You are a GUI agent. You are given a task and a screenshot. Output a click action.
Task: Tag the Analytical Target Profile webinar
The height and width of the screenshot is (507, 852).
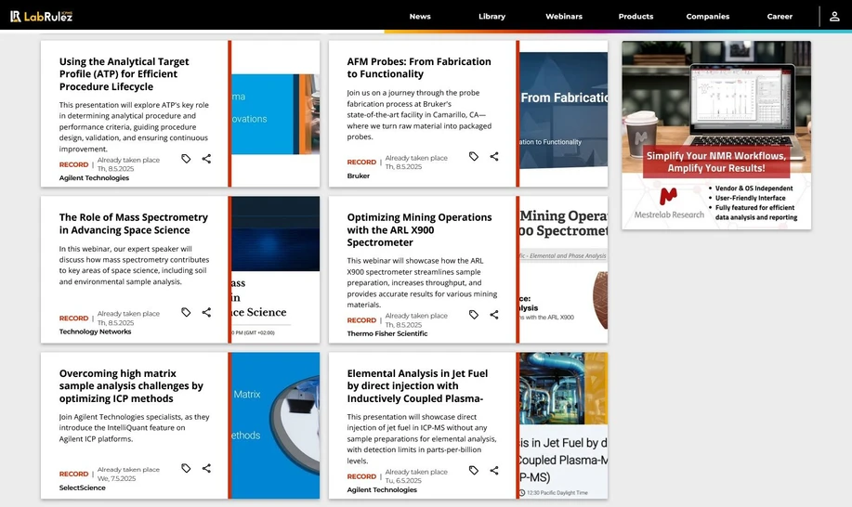pos(186,159)
